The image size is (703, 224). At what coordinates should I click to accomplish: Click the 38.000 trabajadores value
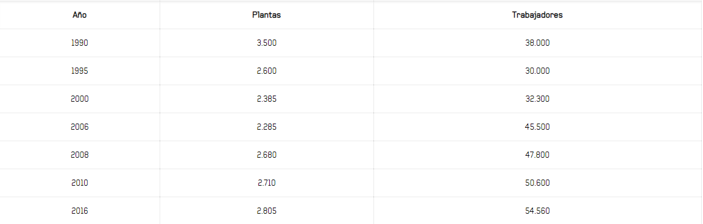[x=537, y=43]
